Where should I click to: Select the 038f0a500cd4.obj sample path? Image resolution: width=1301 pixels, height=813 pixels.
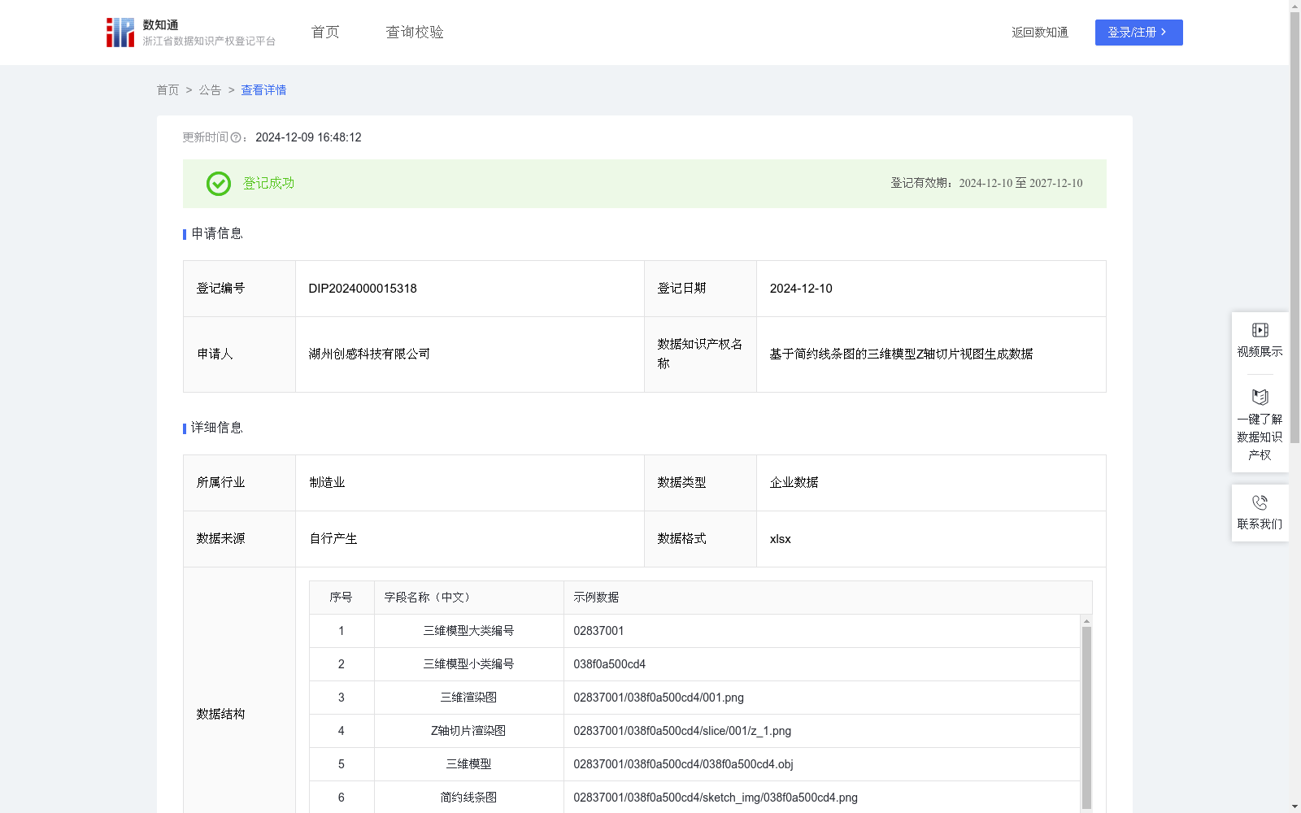pos(683,764)
